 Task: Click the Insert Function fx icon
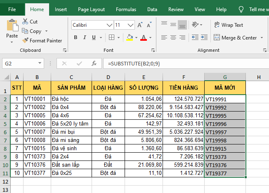click(94, 64)
